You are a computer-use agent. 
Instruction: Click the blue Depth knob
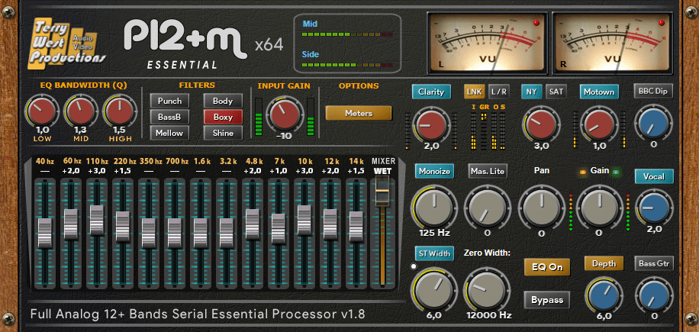(604, 295)
